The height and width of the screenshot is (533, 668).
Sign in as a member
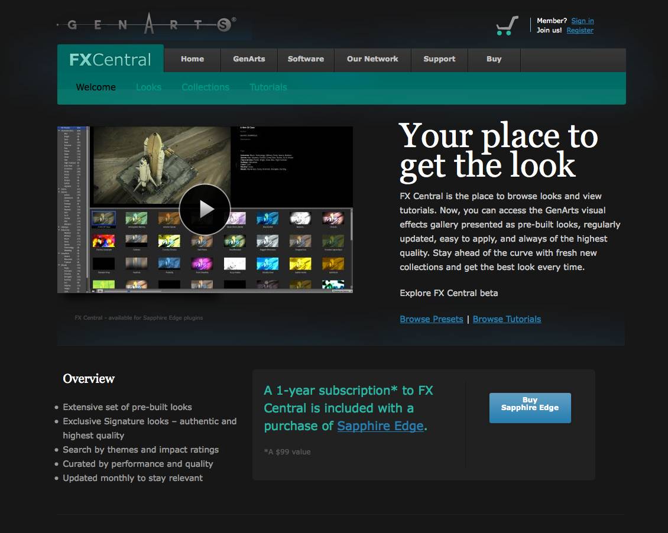click(x=582, y=21)
